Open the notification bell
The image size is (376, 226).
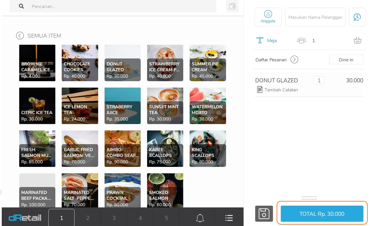click(200, 218)
